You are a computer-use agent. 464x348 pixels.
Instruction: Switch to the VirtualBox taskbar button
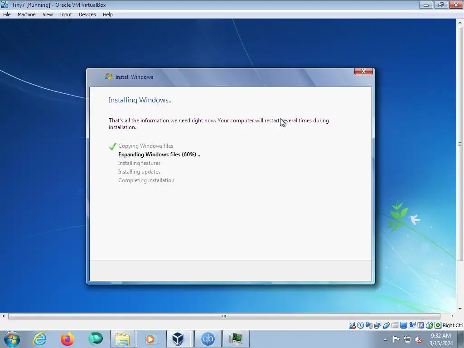pos(179,339)
